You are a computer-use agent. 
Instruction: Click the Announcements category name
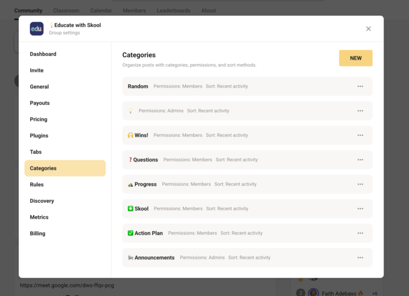(x=155, y=258)
